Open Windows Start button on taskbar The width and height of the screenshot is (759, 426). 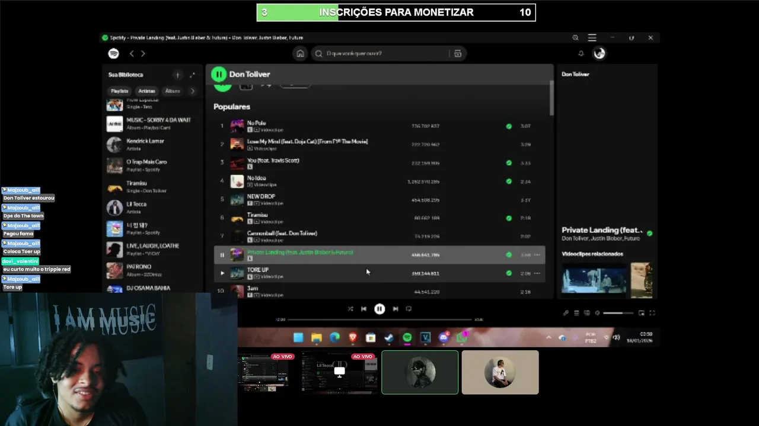(298, 338)
